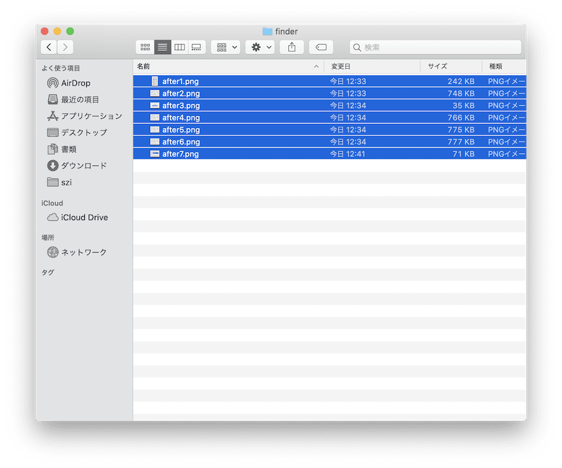Screen dimensions: 562x468
Task: Select the after6.png file name
Action: pyautogui.click(x=181, y=142)
